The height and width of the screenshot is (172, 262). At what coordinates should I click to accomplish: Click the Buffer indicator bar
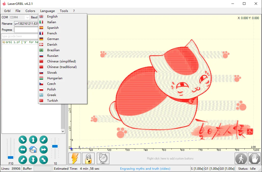(x=43, y=169)
